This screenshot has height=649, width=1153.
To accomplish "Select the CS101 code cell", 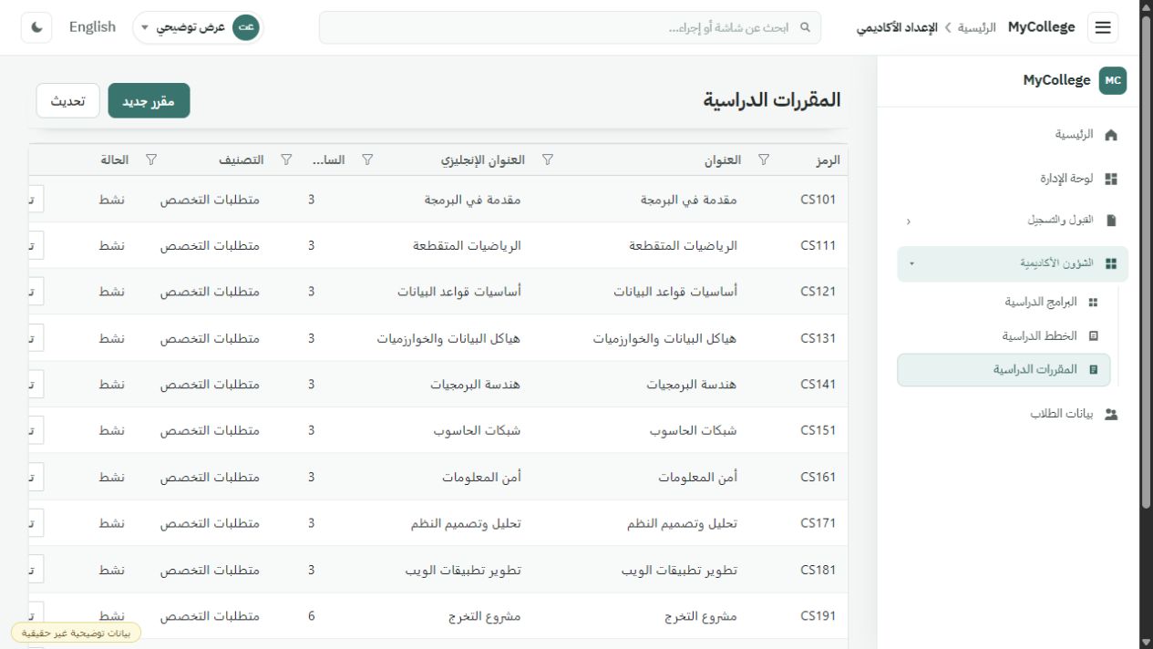I will tap(818, 199).
